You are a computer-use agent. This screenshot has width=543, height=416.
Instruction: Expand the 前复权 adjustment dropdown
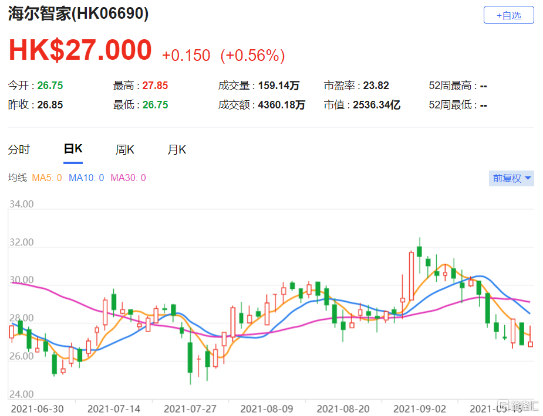511,178
